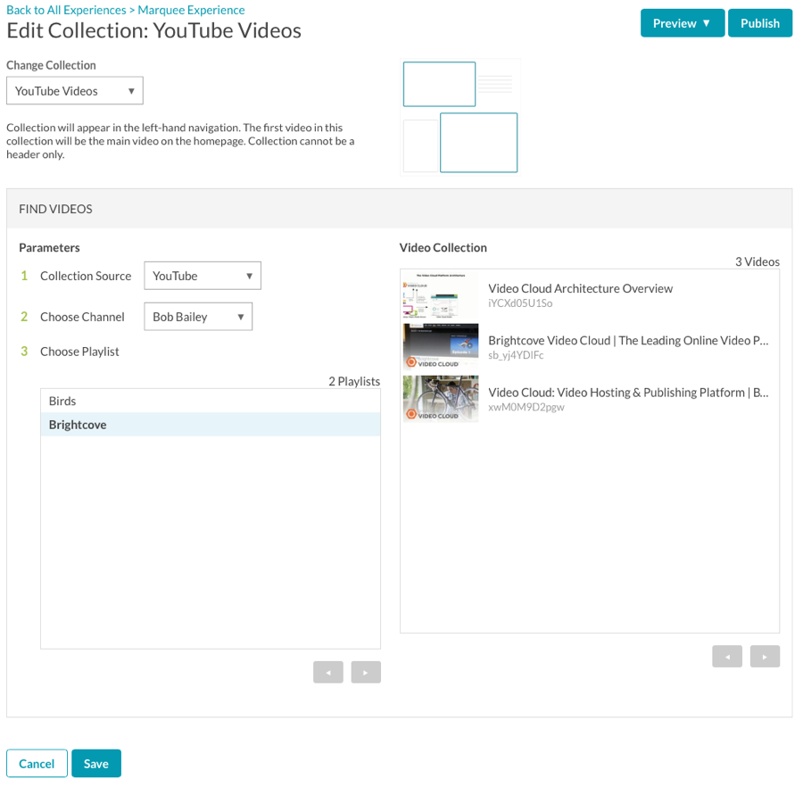Click Video Hosting & Publishing Platform thumbnail
This screenshot has height=787, width=803.
point(441,399)
